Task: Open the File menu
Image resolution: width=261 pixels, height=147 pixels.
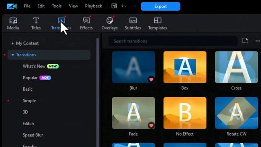Action: click(27, 6)
